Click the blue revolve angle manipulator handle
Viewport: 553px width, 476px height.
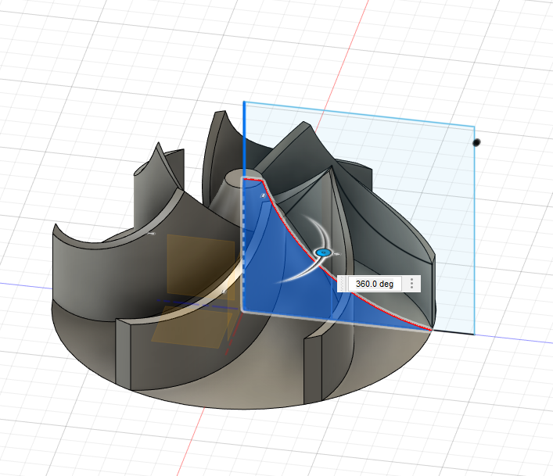(x=323, y=252)
